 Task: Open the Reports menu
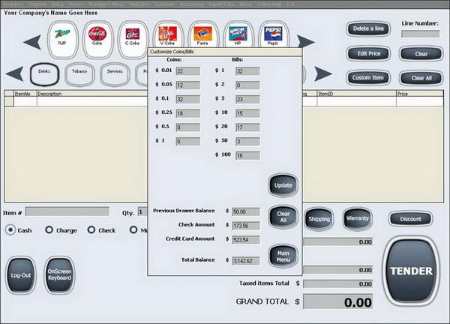click(x=37, y=4)
